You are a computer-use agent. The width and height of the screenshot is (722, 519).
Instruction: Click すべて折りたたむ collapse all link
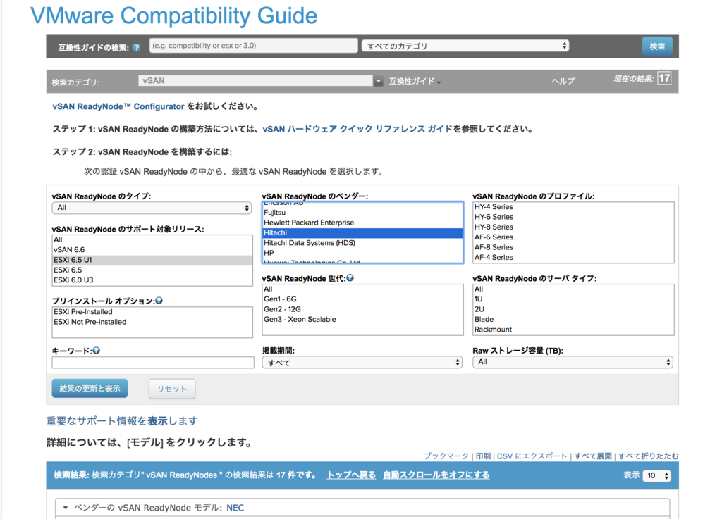click(649, 456)
